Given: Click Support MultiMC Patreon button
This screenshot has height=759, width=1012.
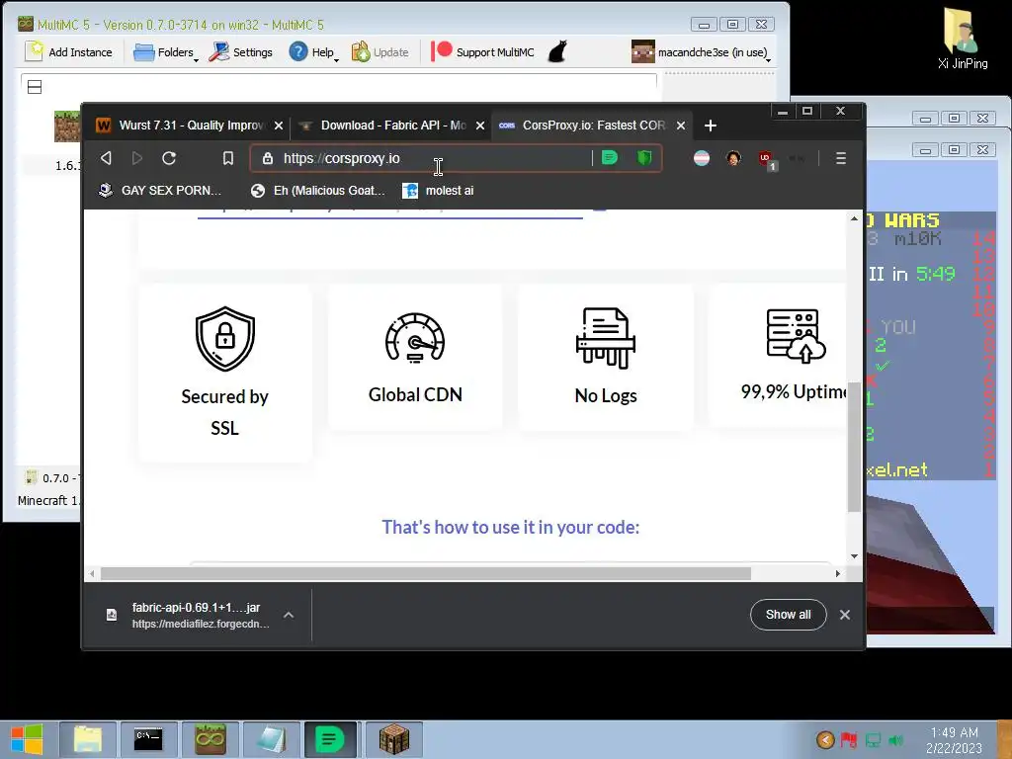Looking at the screenshot, I should tap(482, 52).
